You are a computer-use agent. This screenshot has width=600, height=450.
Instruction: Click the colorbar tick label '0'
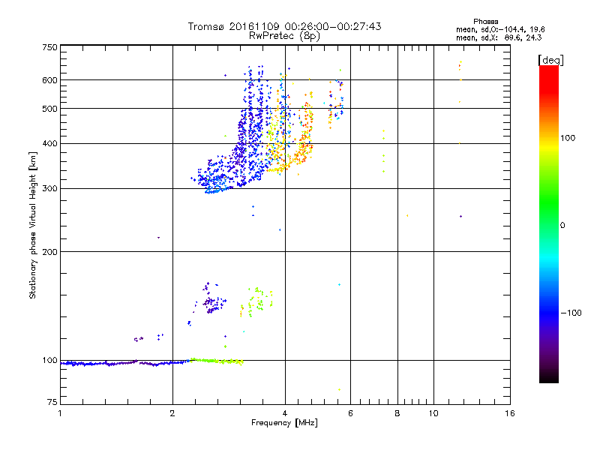point(562,226)
